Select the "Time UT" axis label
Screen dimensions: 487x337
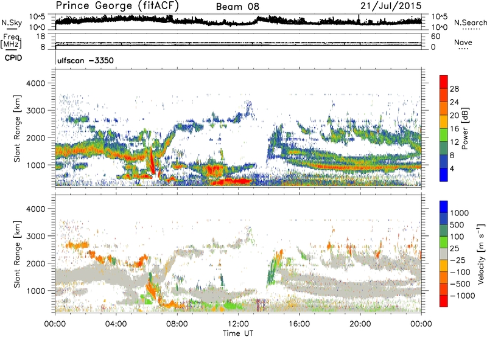(x=238, y=333)
